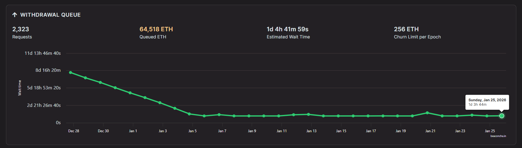Image resolution: width=522 pixels, height=148 pixels.
Task: Click the Jan 23 x-axis label
Action: click(460, 131)
